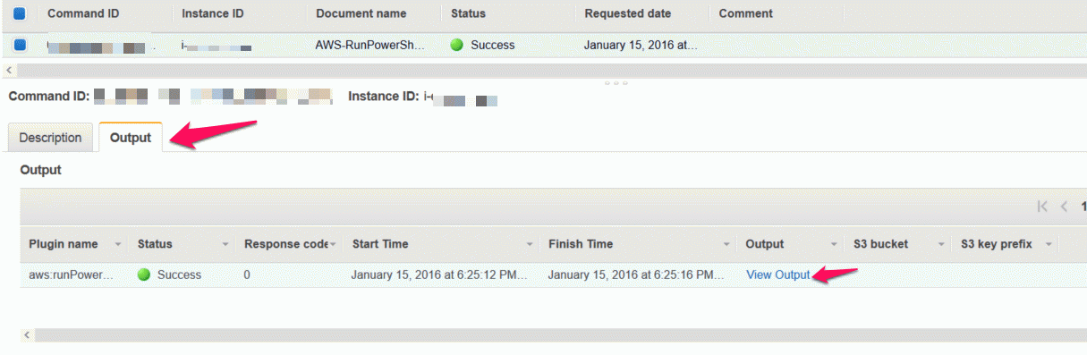This screenshot has width=1087, height=355.
Task: Select the AWS-RunPowerShell command row checkbox
Action: point(20,44)
